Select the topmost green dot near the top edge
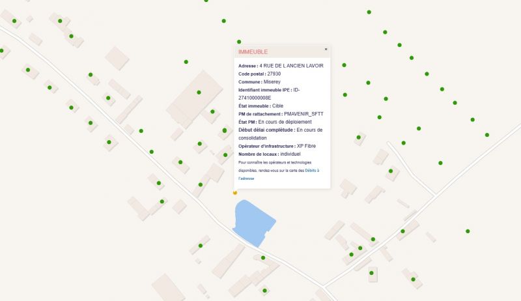 click(x=206, y=1)
